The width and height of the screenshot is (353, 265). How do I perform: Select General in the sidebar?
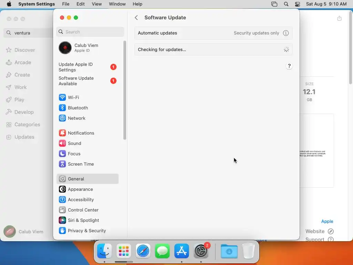coord(87,179)
